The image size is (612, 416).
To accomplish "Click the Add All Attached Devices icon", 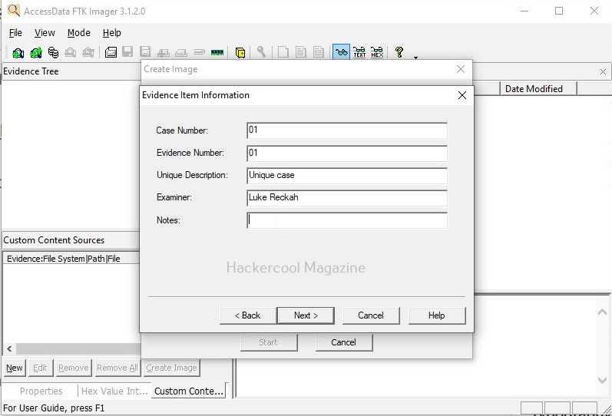I will (x=35, y=52).
